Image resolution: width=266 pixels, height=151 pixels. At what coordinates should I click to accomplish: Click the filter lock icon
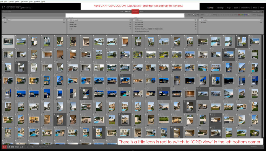(263, 11)
